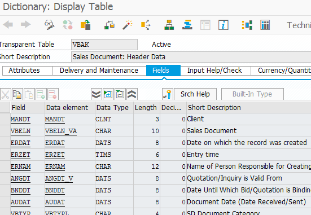Screen dimensions: 311x215
Task: Select the row selector for MANDT
Action: [x=5, y=119]
